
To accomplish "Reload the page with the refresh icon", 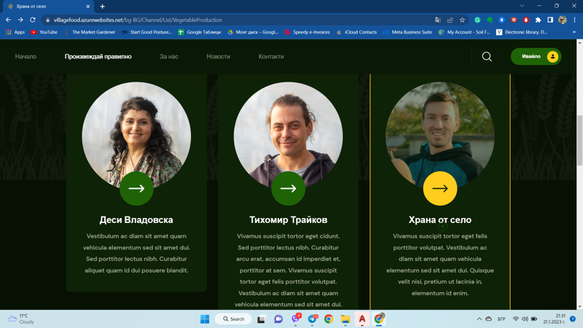I will tap(33, 20).
